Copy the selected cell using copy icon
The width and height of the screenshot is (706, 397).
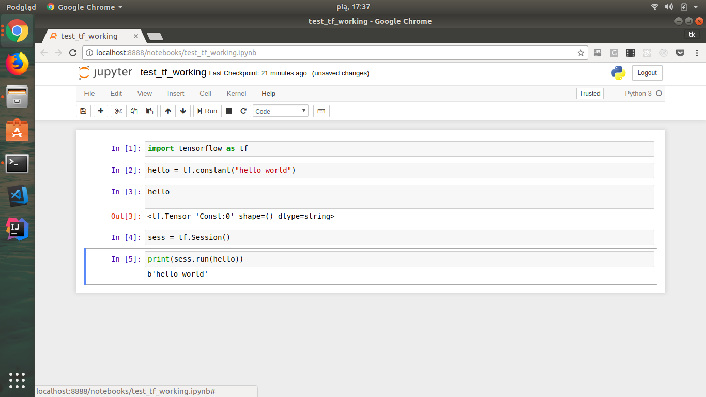tap(134, 111)
